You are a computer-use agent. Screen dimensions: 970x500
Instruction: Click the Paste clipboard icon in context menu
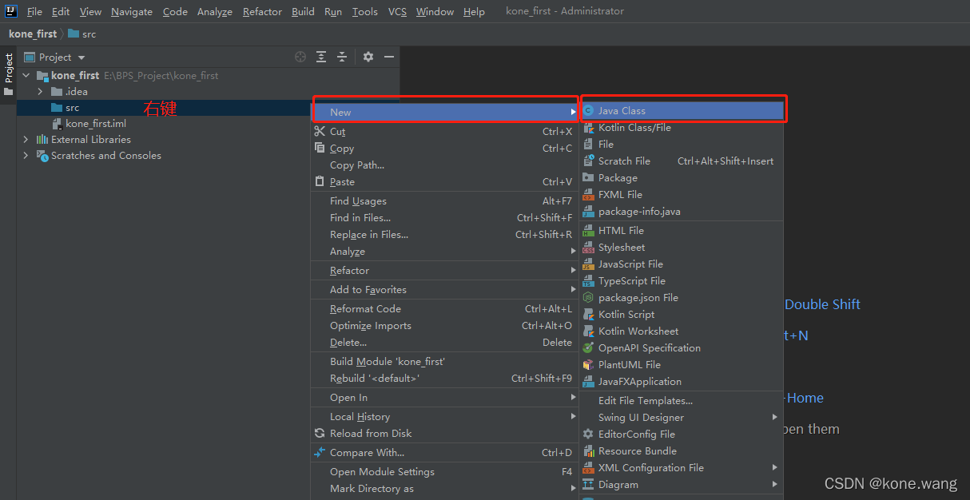click(320, 182)
